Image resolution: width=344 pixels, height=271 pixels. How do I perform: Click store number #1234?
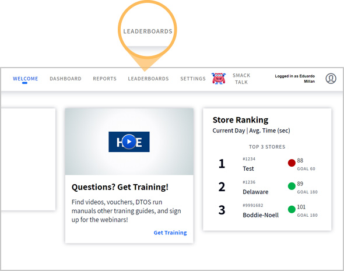click(249, 159)
